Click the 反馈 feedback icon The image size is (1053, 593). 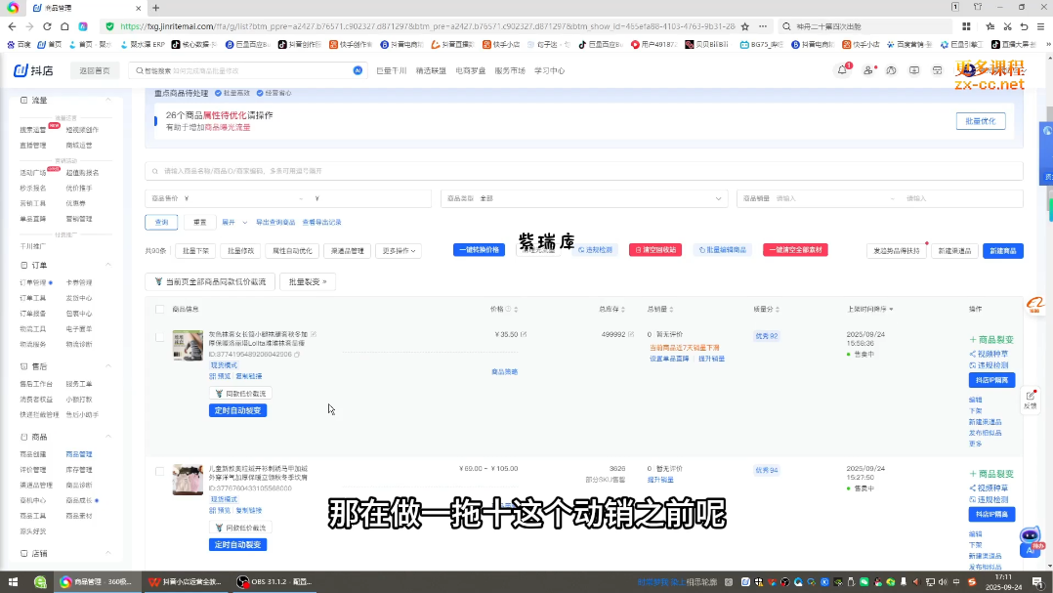tap(1030, 399)
